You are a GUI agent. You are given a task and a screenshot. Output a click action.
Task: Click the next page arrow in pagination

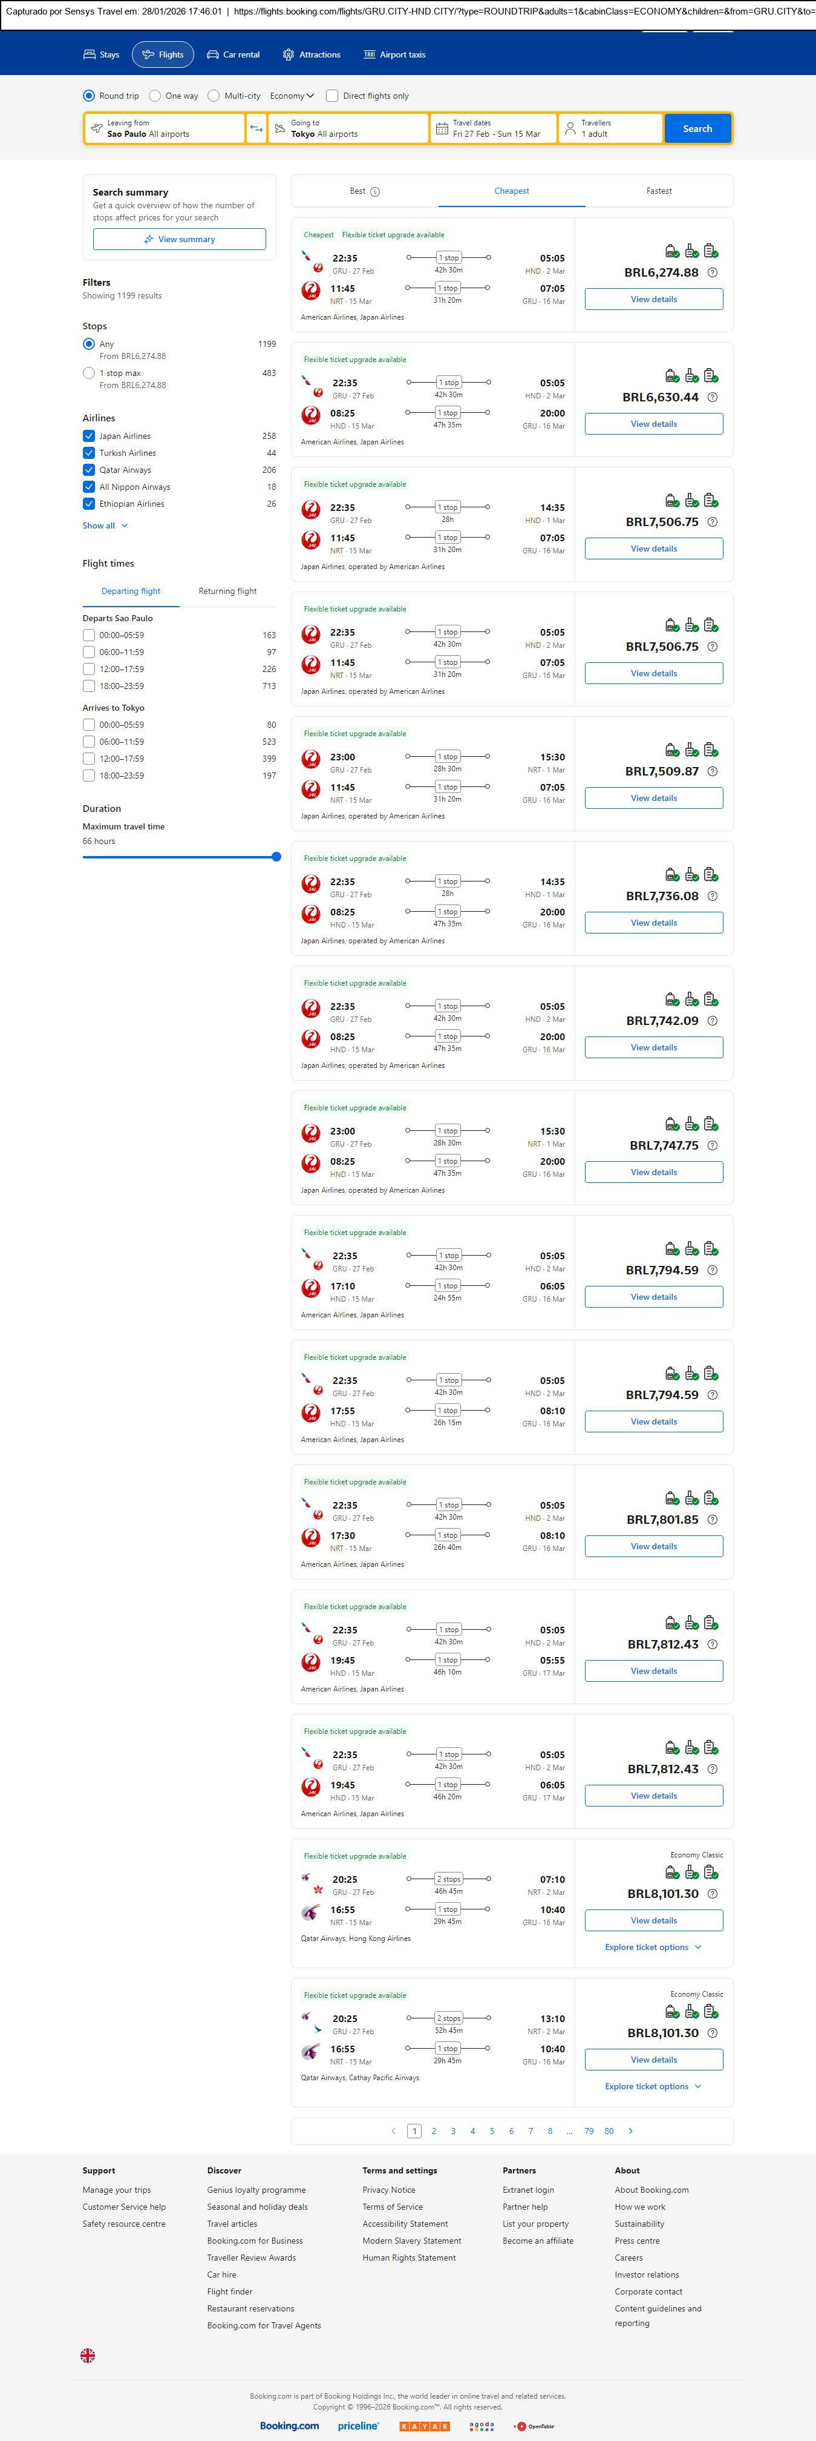(x=630, y=2131)
